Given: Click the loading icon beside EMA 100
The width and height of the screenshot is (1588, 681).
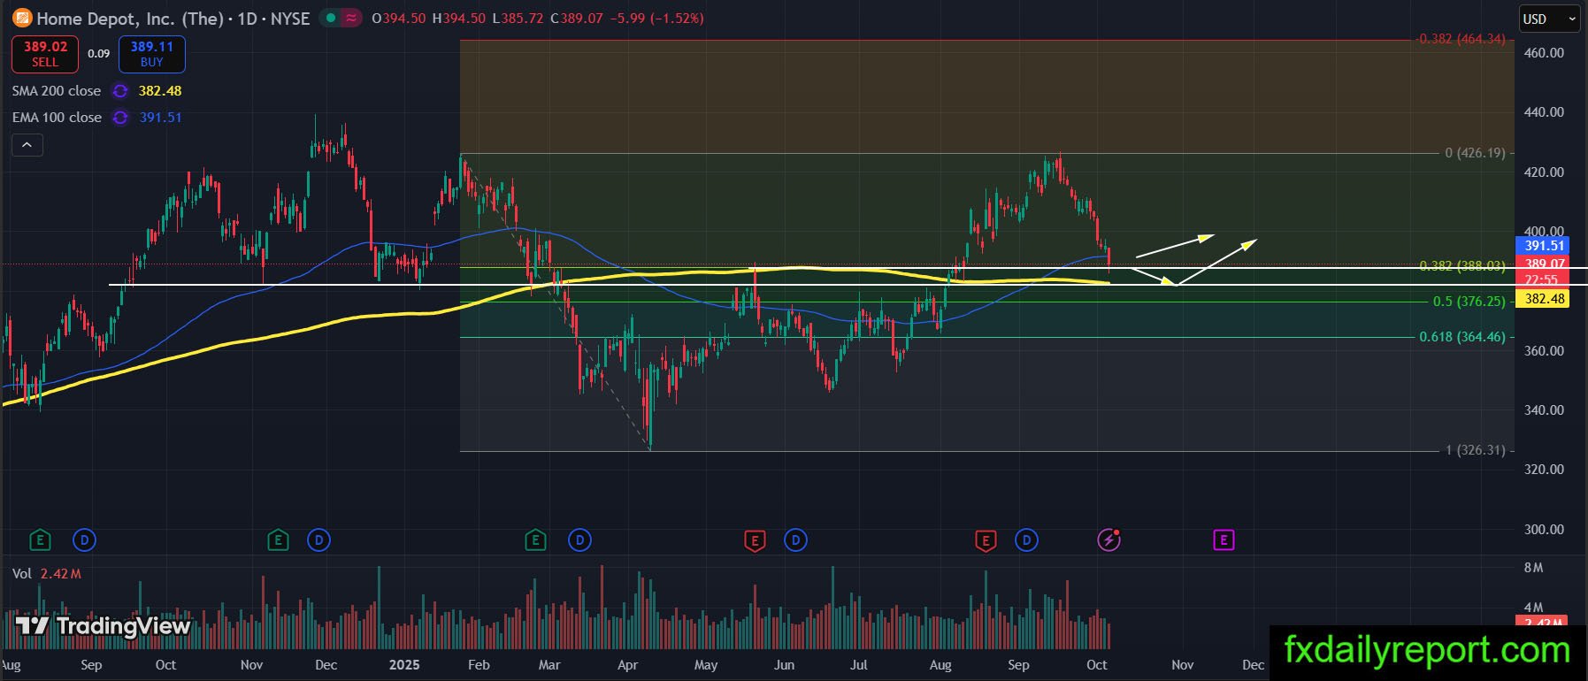Looking at the screenshot, I should tap(120, 118).
